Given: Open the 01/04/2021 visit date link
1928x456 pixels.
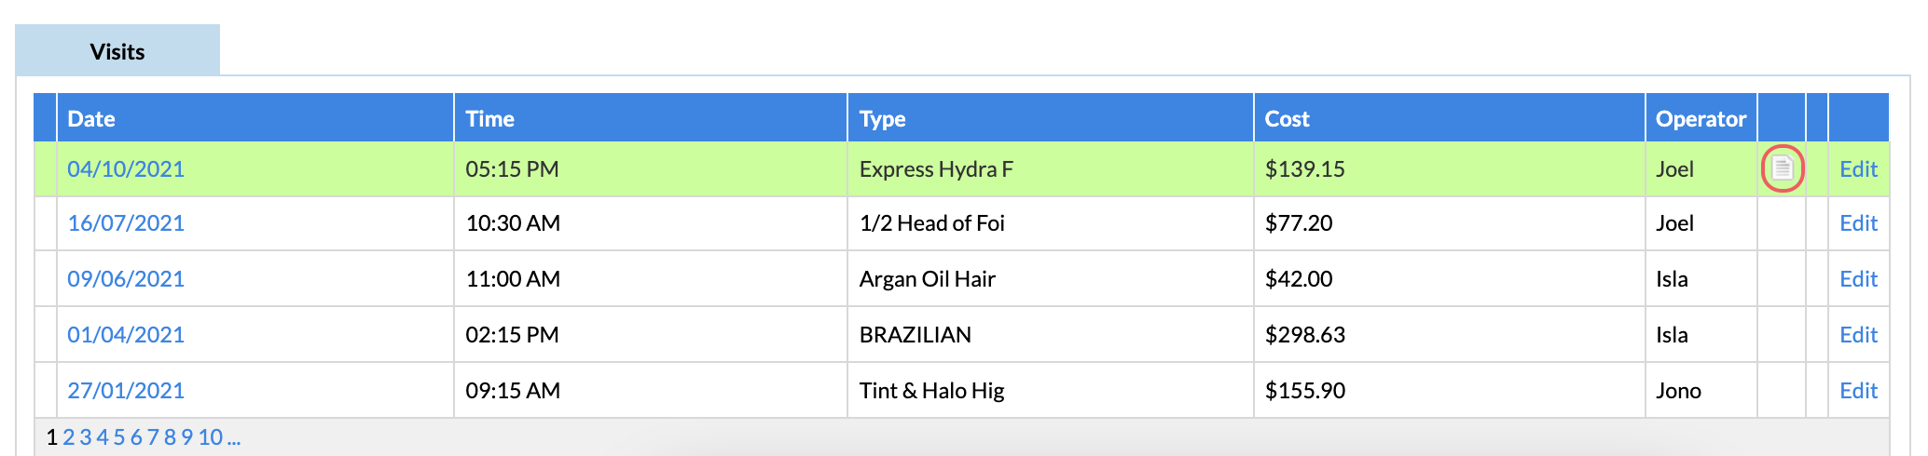Looking at the screenshot, I should click(x=126, y=335).
